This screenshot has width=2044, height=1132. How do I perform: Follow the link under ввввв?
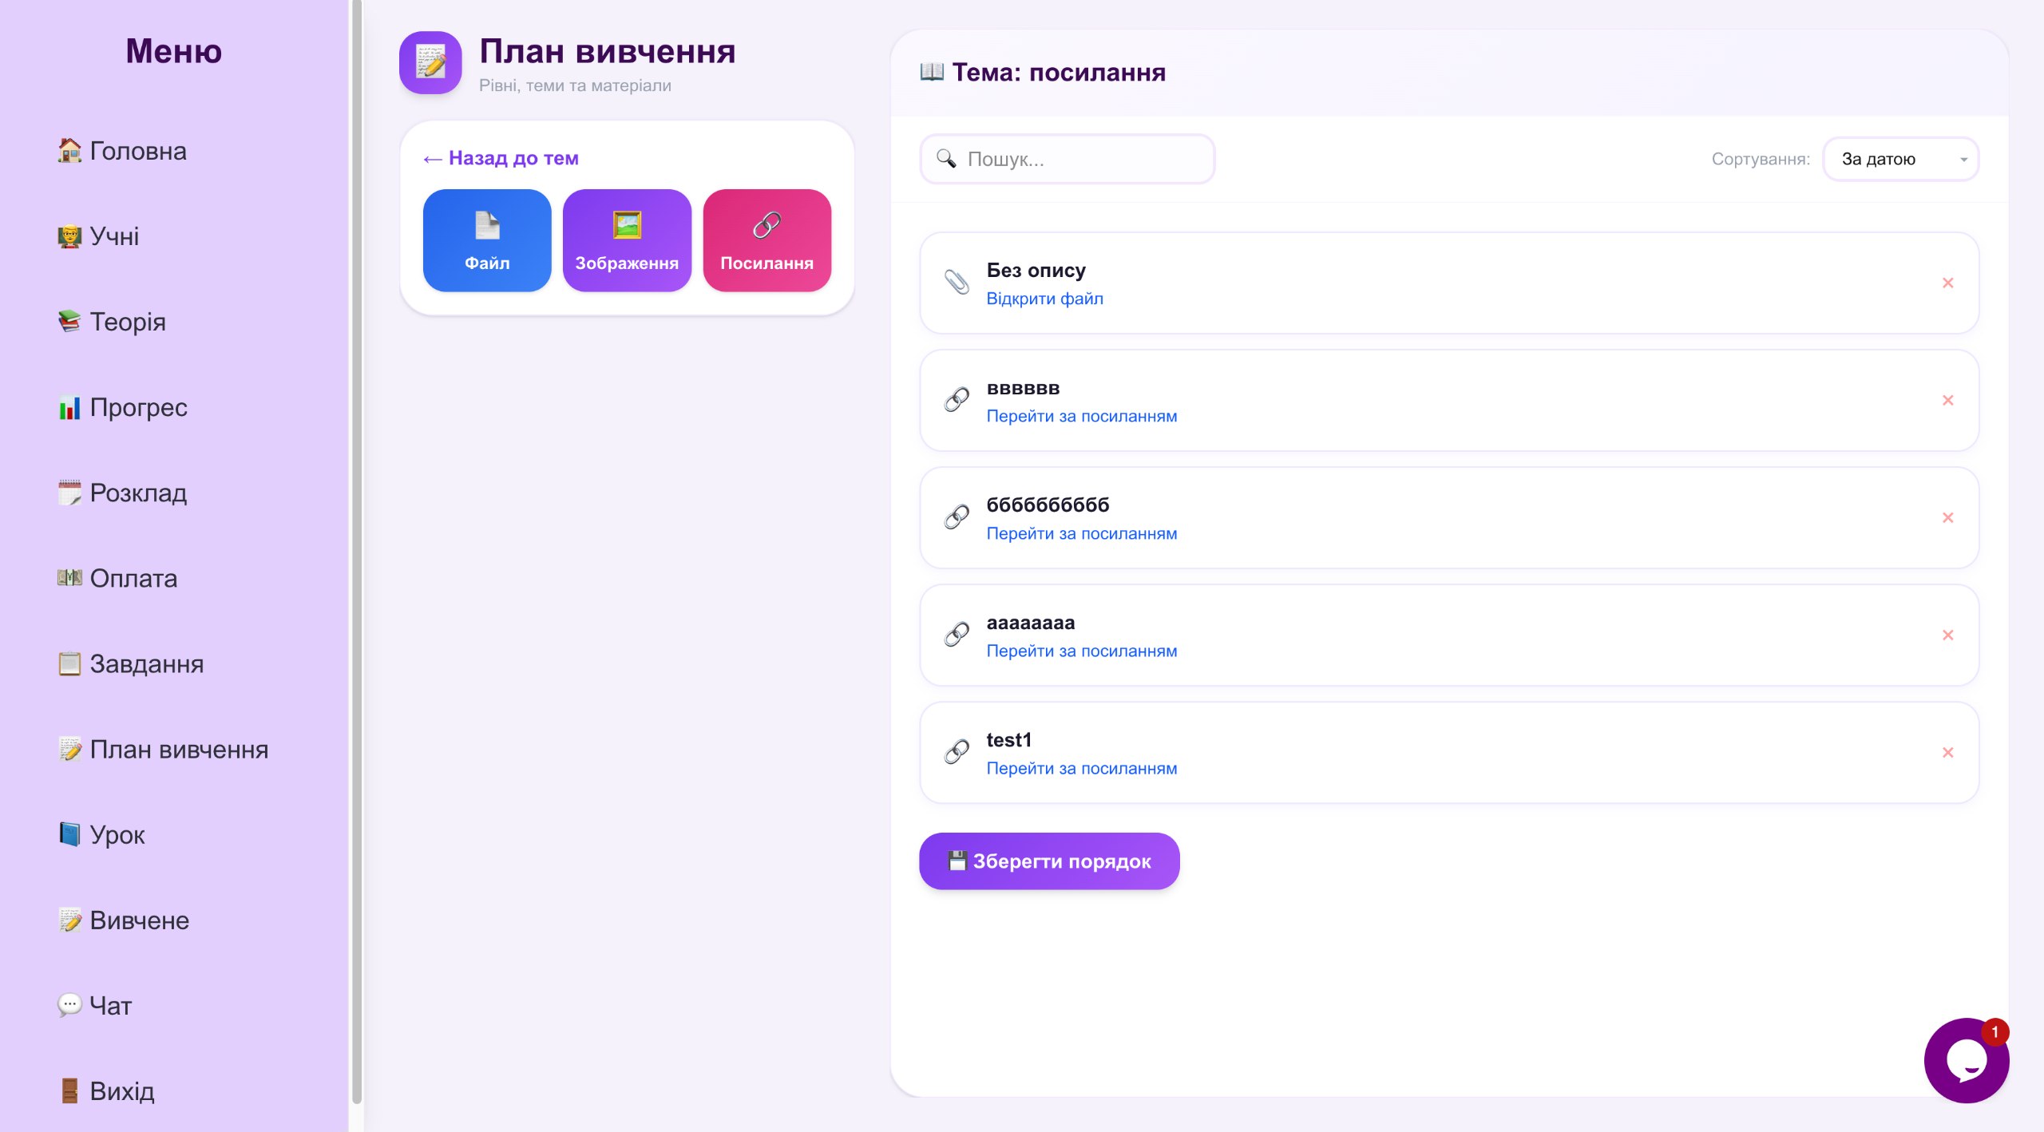pyautogui.click(x=1082, y=416)
